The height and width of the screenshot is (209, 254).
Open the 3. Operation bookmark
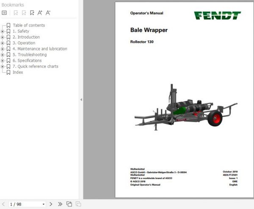(x=24, y=43)
